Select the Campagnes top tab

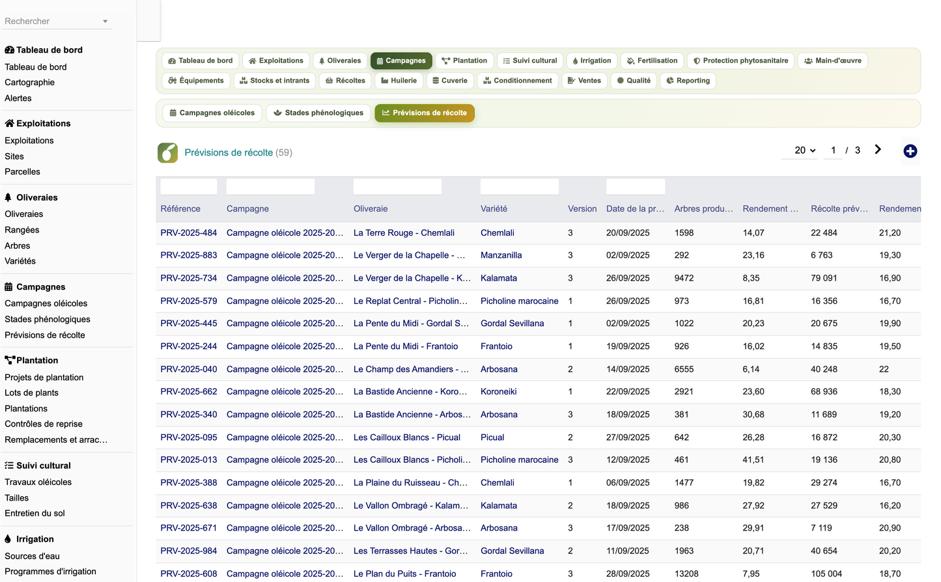[401, 61]
